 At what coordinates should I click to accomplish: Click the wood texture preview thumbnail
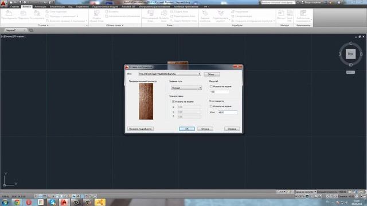point(146,101)
